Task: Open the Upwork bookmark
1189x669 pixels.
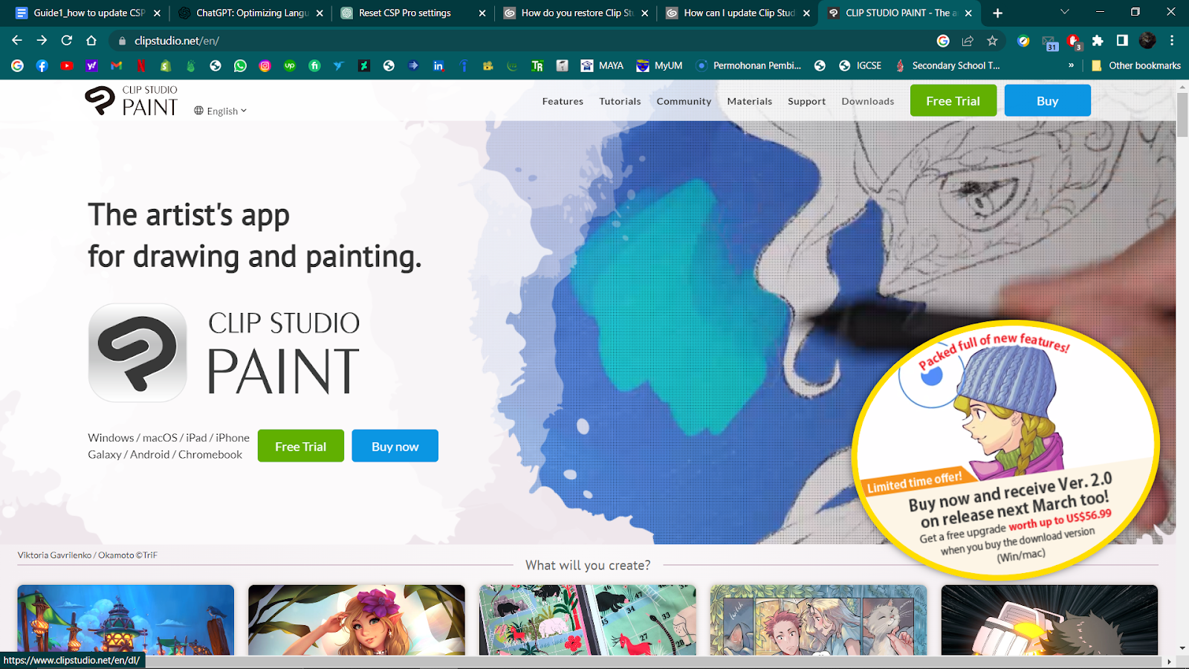Action: tap(290, 65)
